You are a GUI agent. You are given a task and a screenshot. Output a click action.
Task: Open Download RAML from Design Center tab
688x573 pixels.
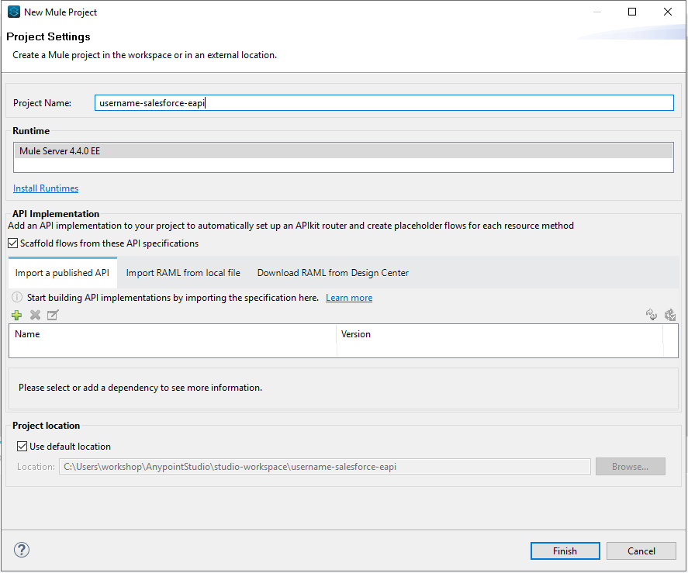pos(333,273)
